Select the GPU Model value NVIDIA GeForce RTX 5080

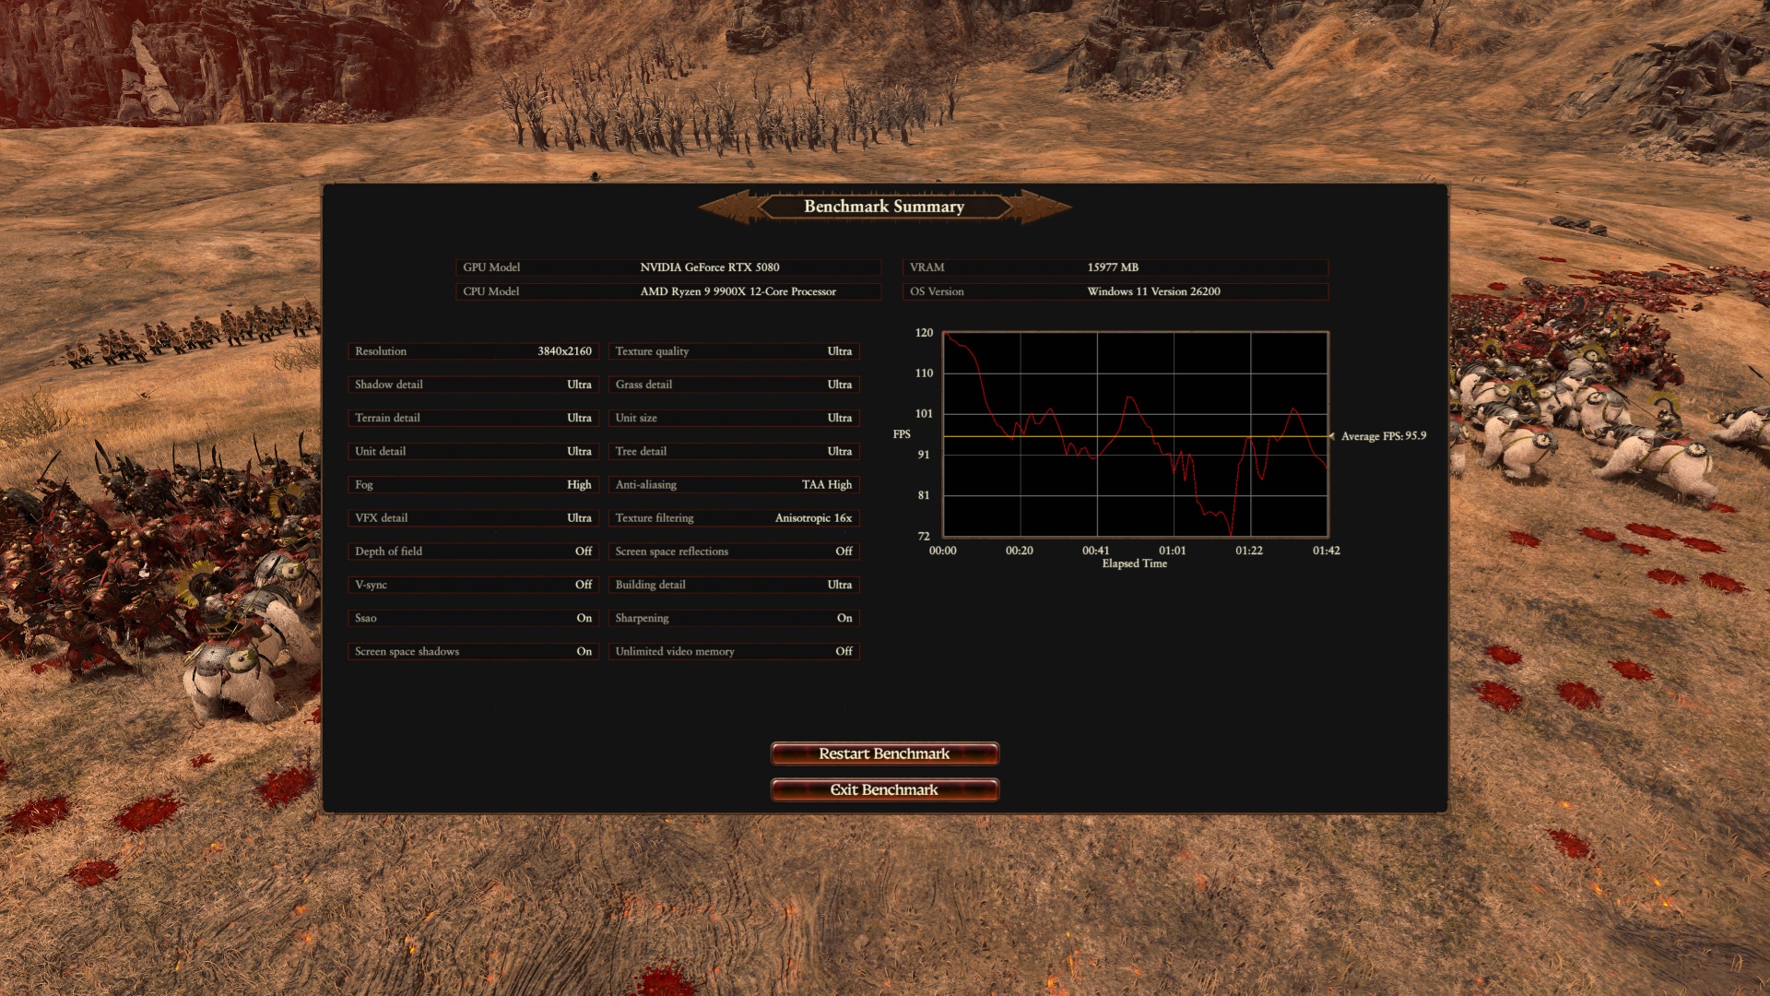(x=709, y=267)
